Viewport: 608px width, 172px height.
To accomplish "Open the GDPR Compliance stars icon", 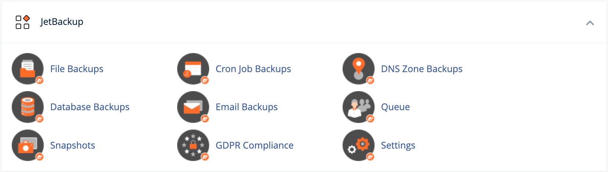I will click(x=193, y=145).
